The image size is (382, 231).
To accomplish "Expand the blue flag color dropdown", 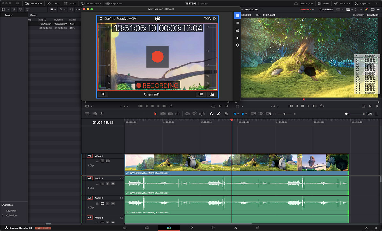I will 238,114.
